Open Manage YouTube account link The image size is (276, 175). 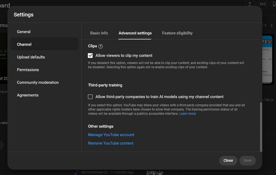(x=111, y=135)
